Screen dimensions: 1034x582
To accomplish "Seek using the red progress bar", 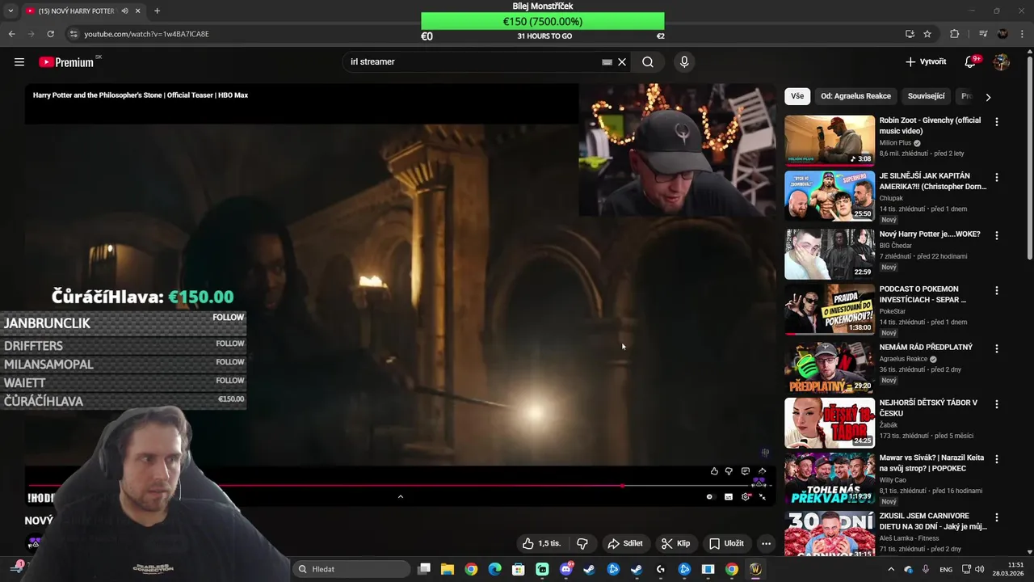I will tap(400, 486).
